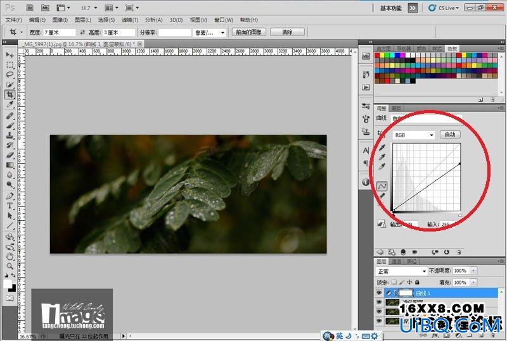Toggle lock transparent pixels
Screen dimensions: 507x341
click(x=394, y=282)
